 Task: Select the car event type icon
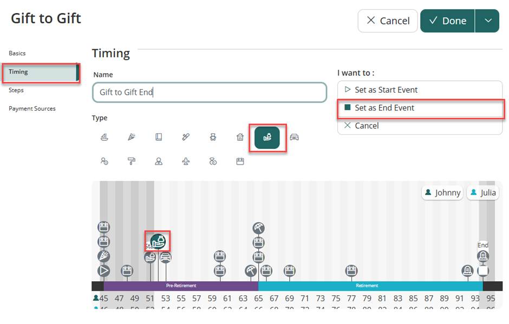pos(294,137)
